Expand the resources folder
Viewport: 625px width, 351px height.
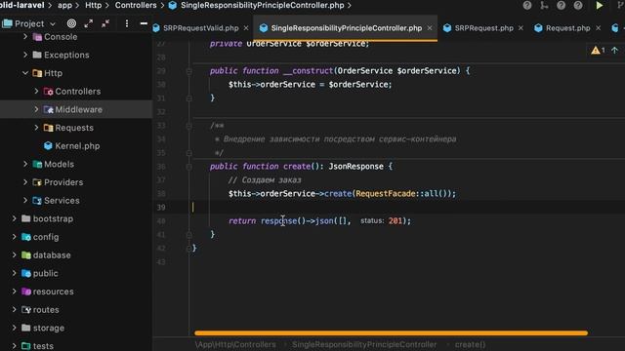pyautogui.click(x=15, y=292)
